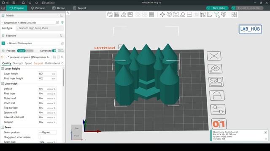Select the Text emboss tool
This screenshot has width=270, height=151.
(x=216, y=14)
